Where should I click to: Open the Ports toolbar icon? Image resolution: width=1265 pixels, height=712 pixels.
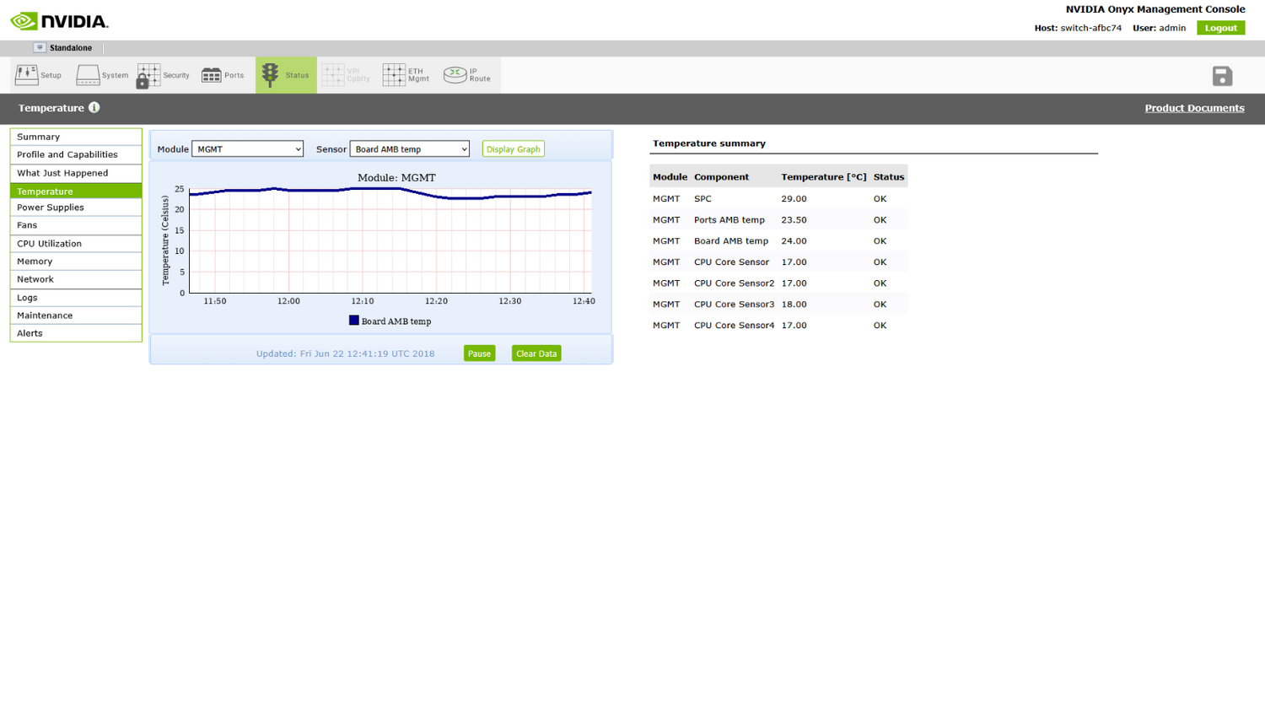coord(223,75)
